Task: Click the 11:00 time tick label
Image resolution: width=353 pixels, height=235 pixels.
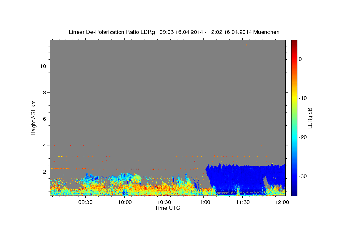Action: 204,202
